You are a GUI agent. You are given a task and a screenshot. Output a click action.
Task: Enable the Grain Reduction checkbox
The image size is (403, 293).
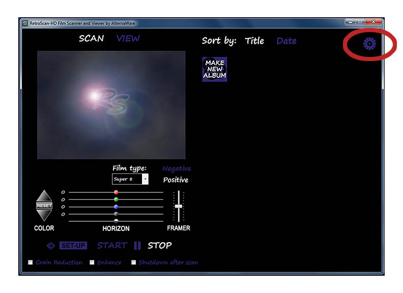(31, 262)
